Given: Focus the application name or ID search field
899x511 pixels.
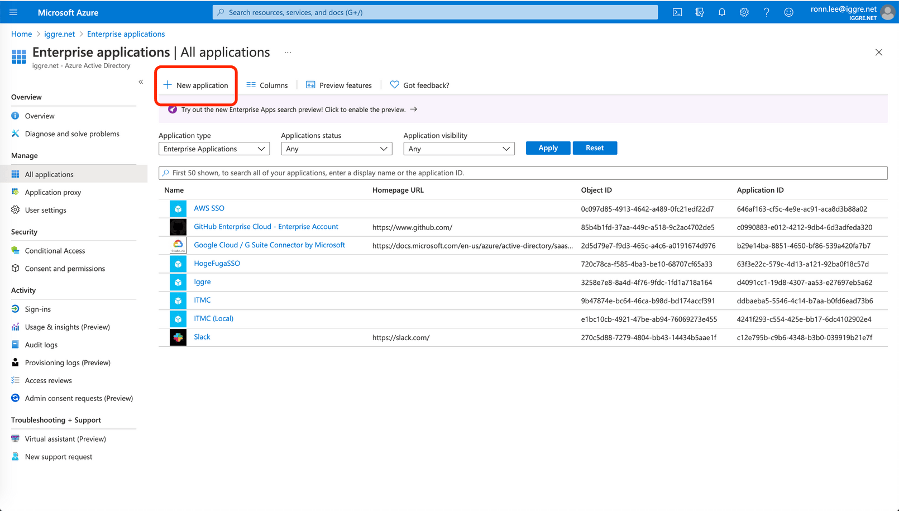Looking at the screenshot, I should click(523, 173).
